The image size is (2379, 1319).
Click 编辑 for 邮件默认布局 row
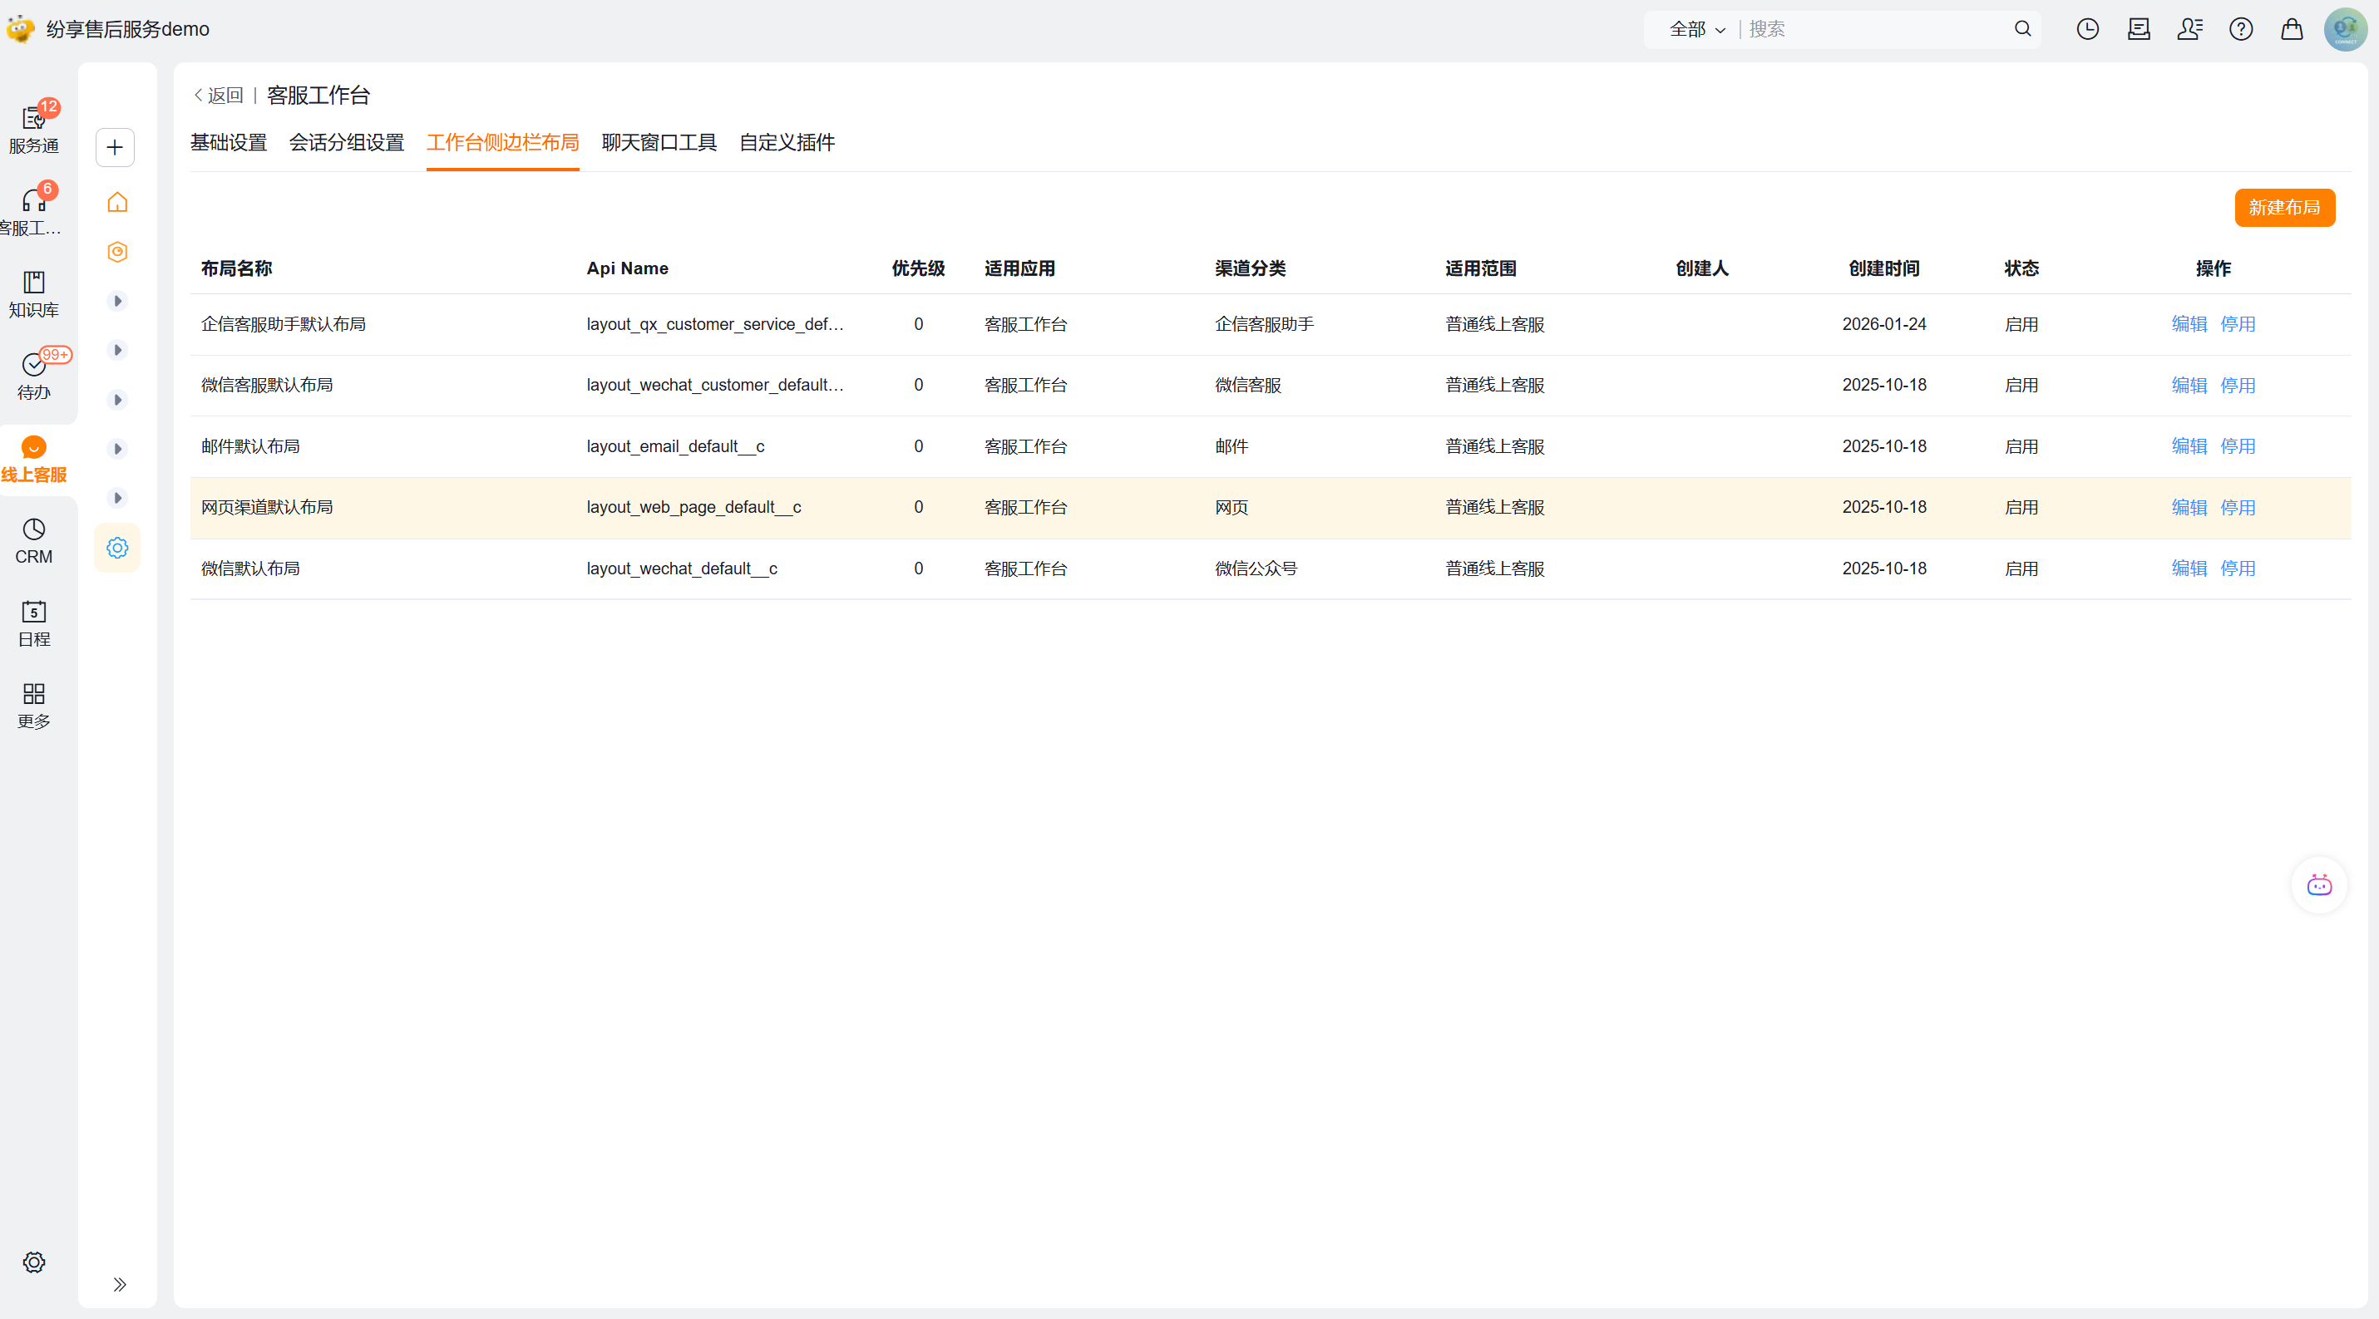point(2189,445)
